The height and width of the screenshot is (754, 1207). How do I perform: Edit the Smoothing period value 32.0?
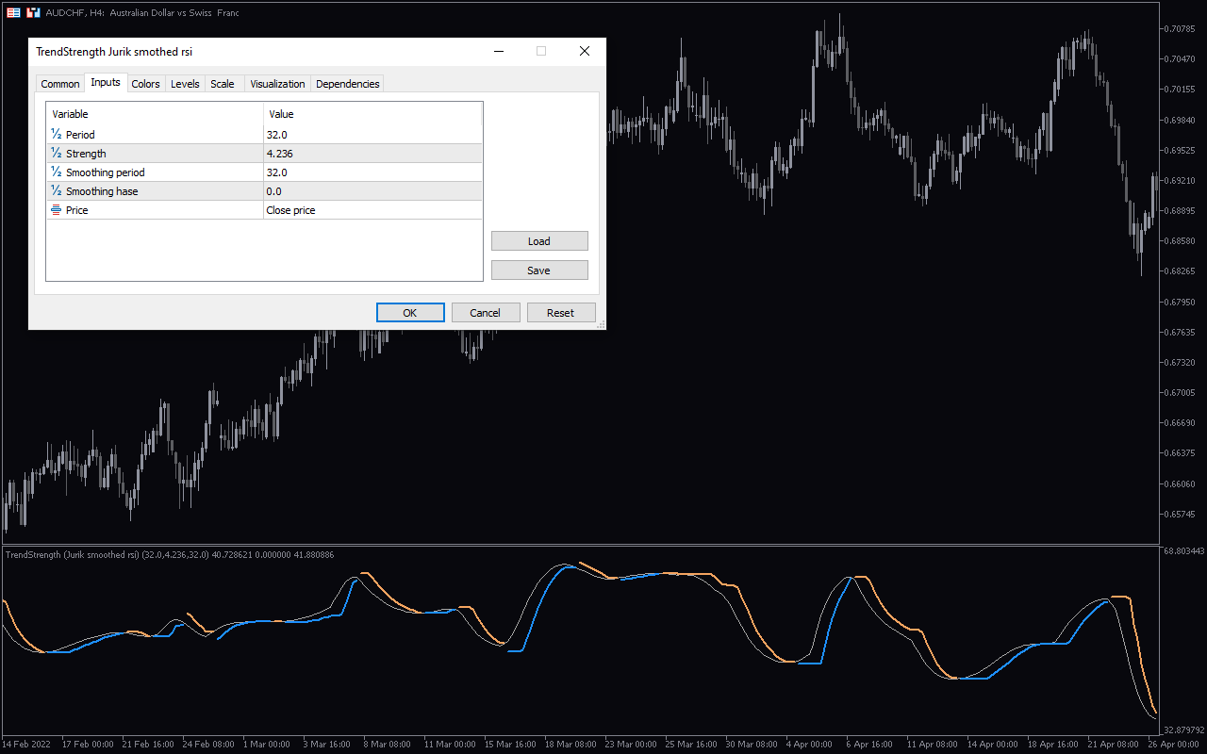point(372,172)
